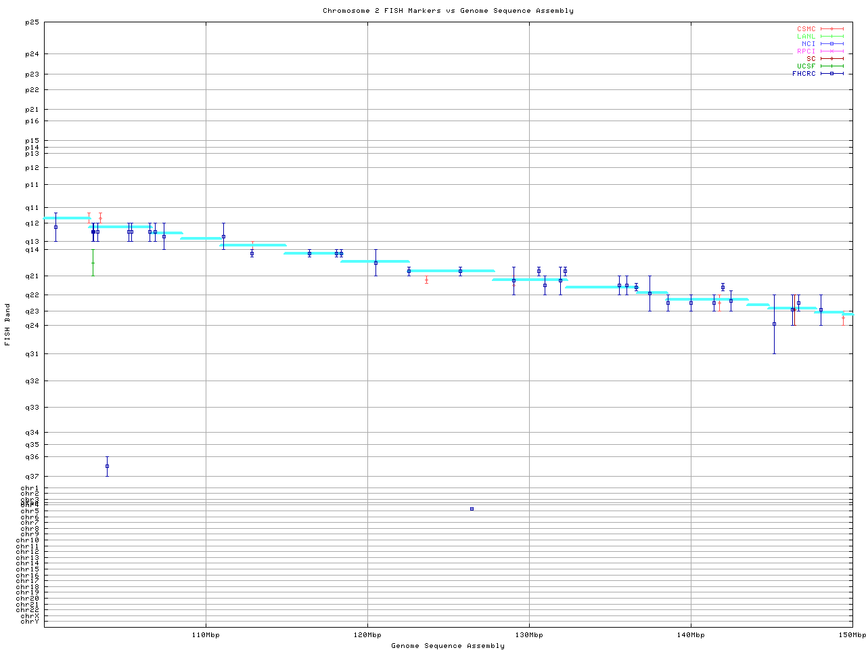Select the 120Mbp x-axis tick label
The width and height of the screenshot is (866, 650).
point(367,635)
